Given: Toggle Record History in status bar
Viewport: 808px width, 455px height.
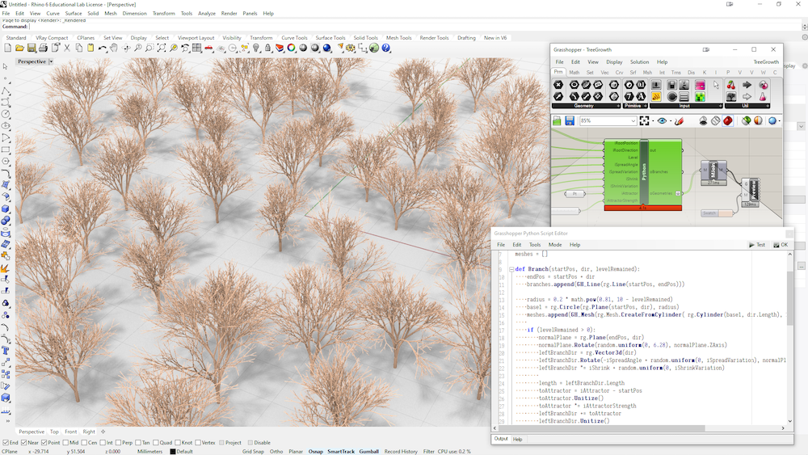Looking at the screenshot, I should 401,452.
